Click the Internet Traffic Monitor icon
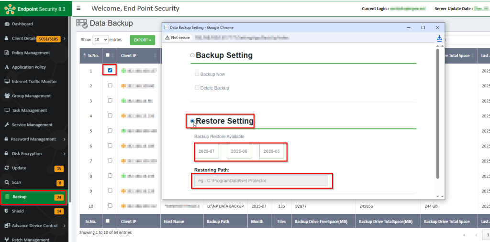 coord(7,82)
